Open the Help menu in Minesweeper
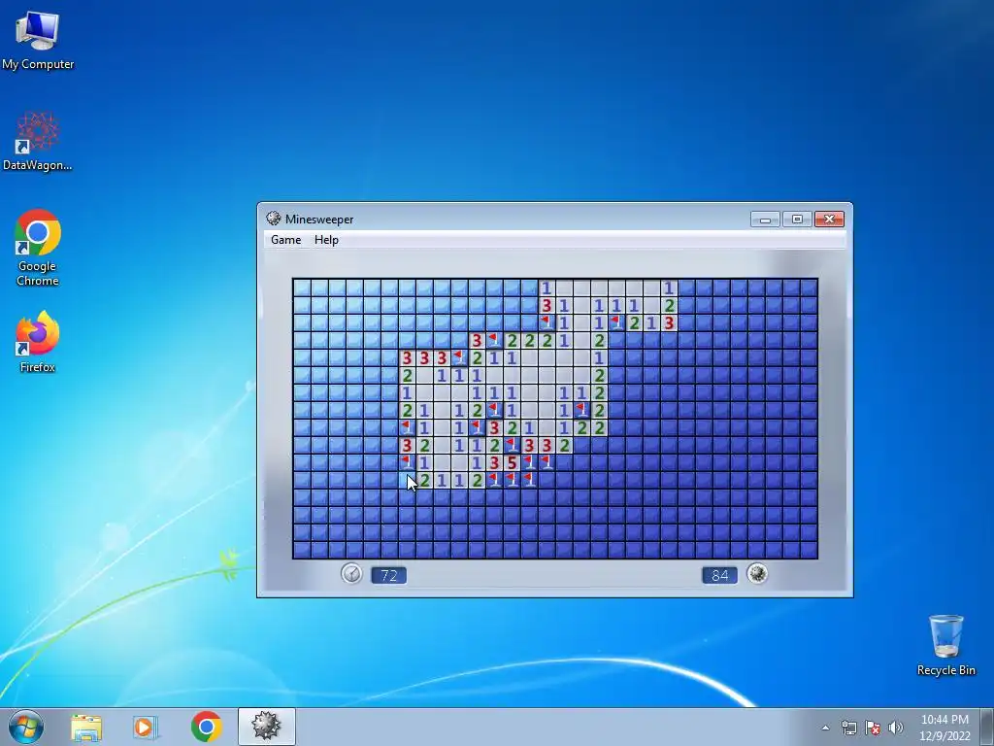994x746 pixels. point(326,240)
